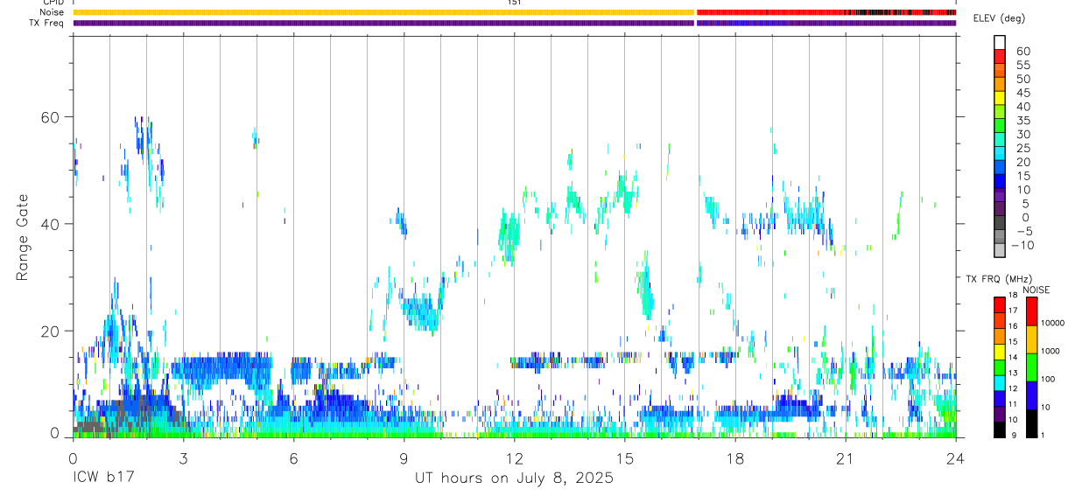Click the 'UT hours on July 8, 2025' axis title
Viewport: 1075px width, 496px height.
(x=514, y=479)
